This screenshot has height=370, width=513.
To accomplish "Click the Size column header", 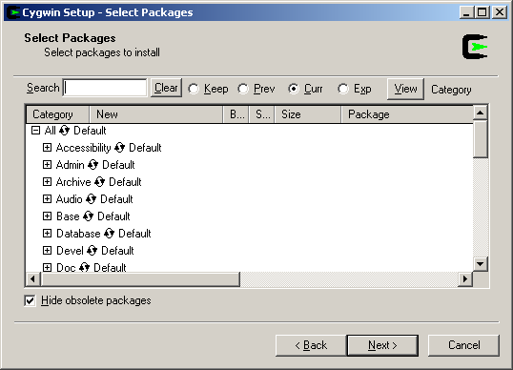I will pyautogui.click(x=308, y=114).
